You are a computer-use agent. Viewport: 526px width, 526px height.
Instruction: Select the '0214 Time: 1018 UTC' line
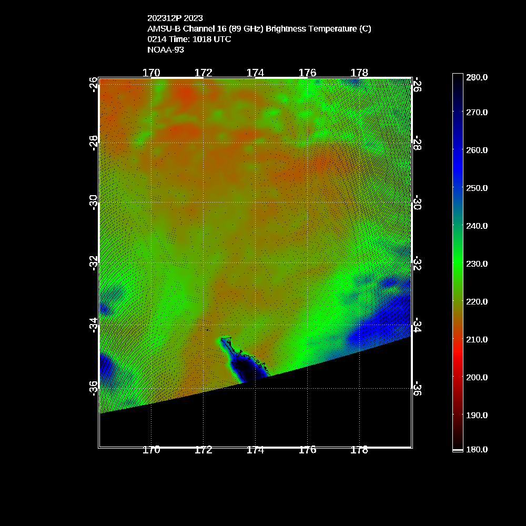click(189, 39)
